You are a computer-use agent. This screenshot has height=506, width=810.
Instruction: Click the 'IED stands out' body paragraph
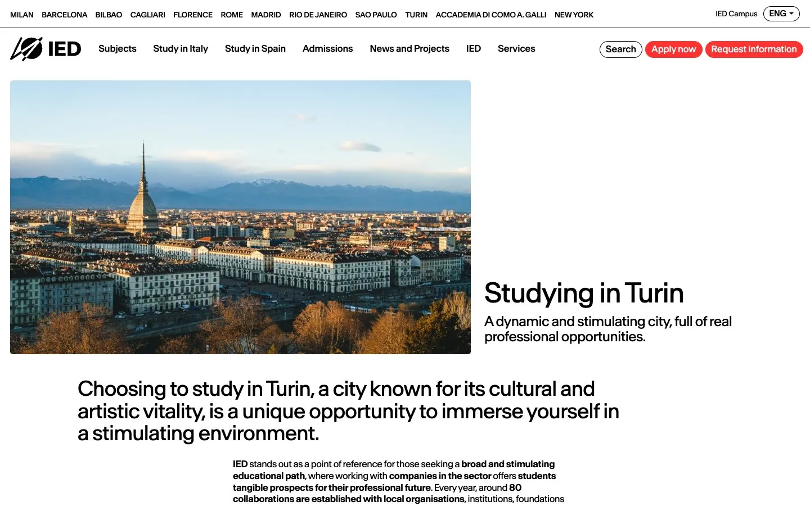coord(399,481)
